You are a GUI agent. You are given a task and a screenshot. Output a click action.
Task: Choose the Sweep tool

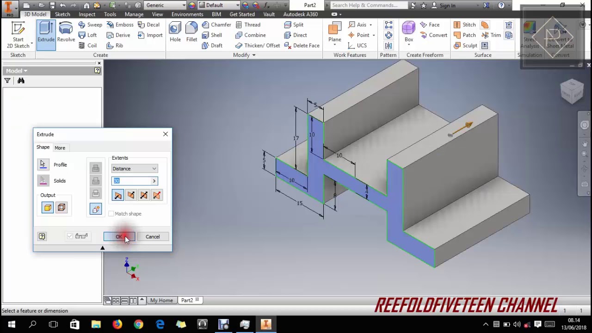pos(90,25)
